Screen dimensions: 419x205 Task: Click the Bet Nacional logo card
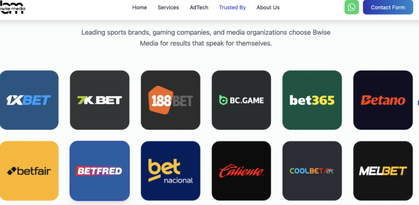point(170,171)
